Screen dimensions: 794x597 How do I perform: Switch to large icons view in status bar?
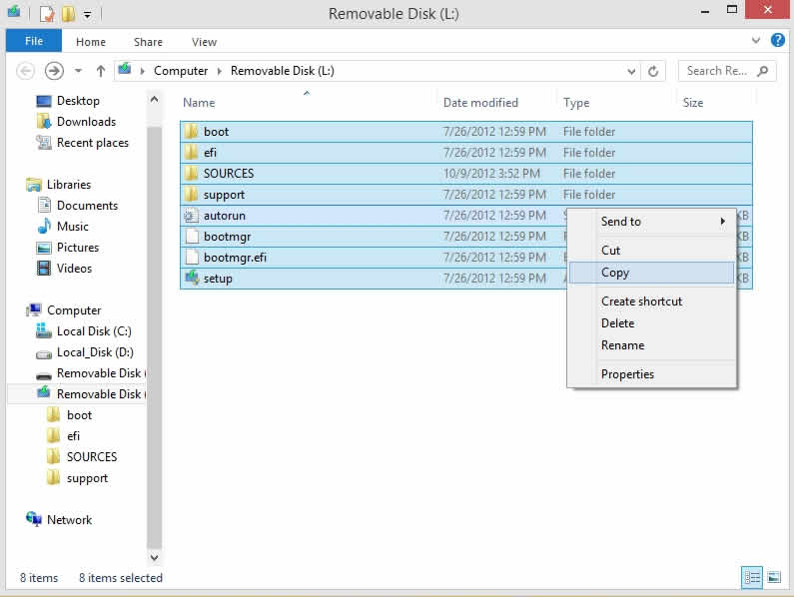773,577
